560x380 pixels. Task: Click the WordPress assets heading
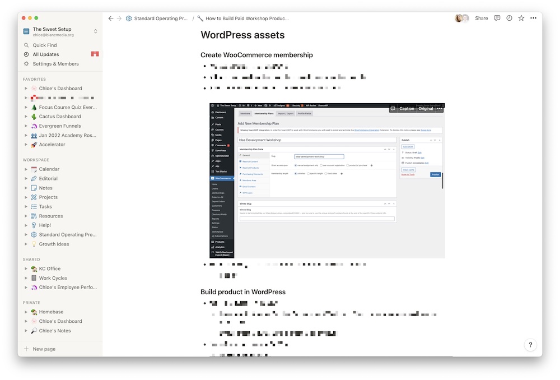pyautogui.click(x=242, y=35)
